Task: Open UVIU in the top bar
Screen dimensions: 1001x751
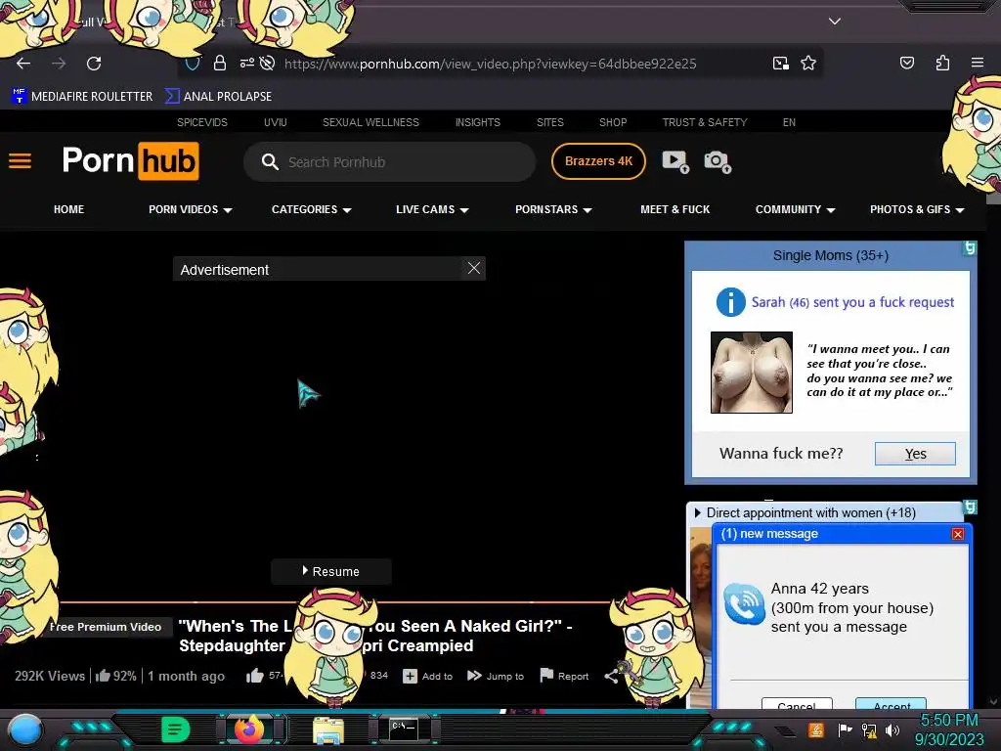Action: point(275,122)
